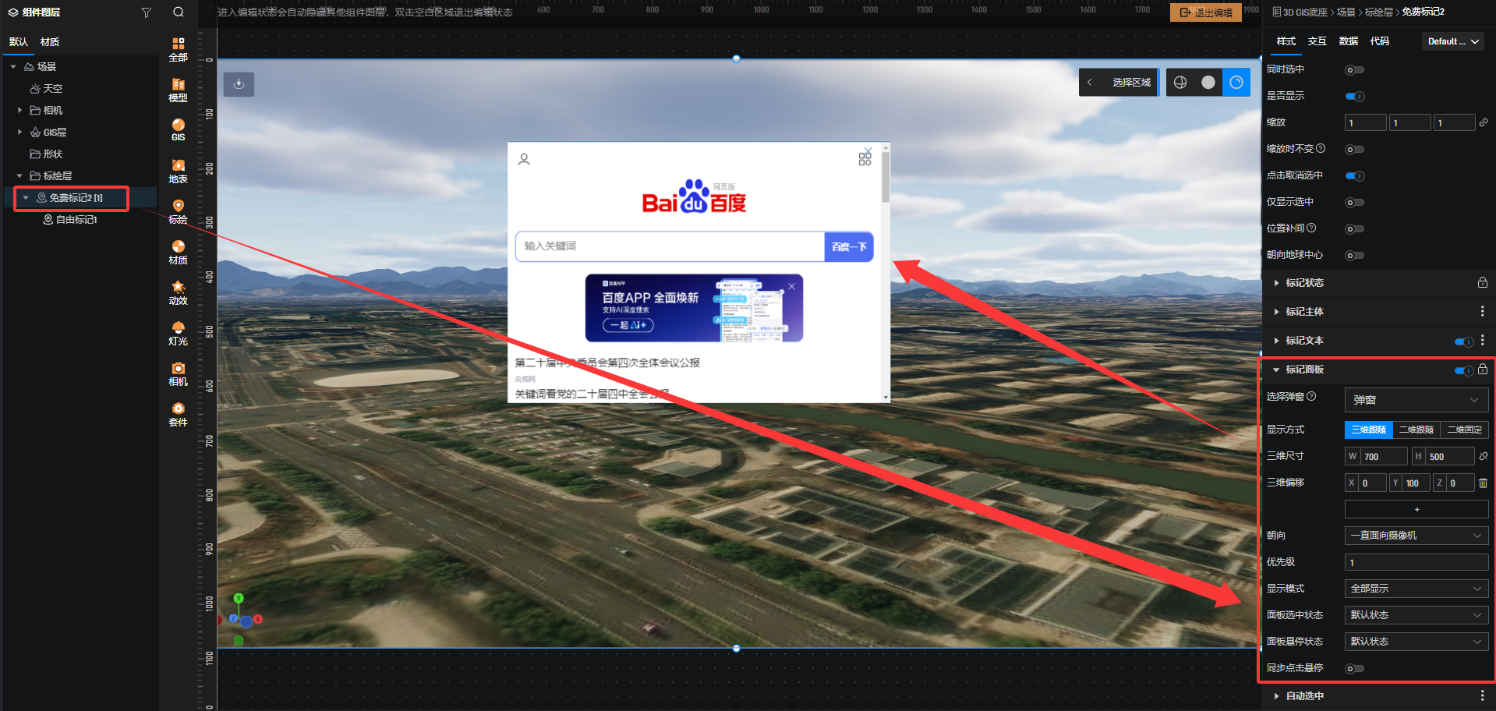Click the 退出编辑 button
This screenshot has height=711, width=1496.
point(1205,12)
